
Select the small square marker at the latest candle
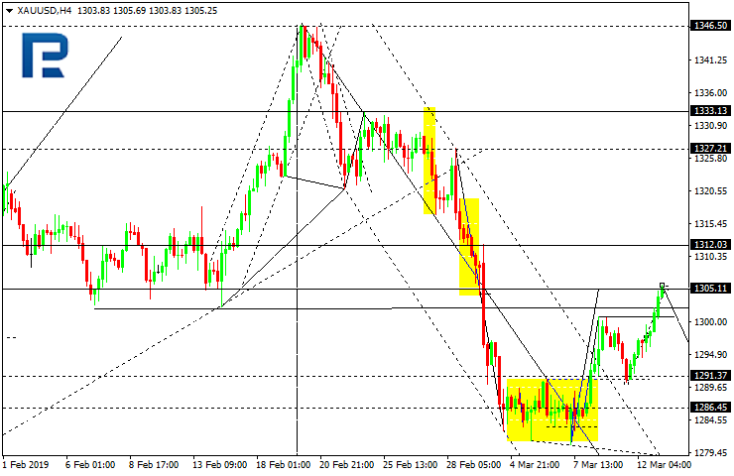[x=662, y=285]
